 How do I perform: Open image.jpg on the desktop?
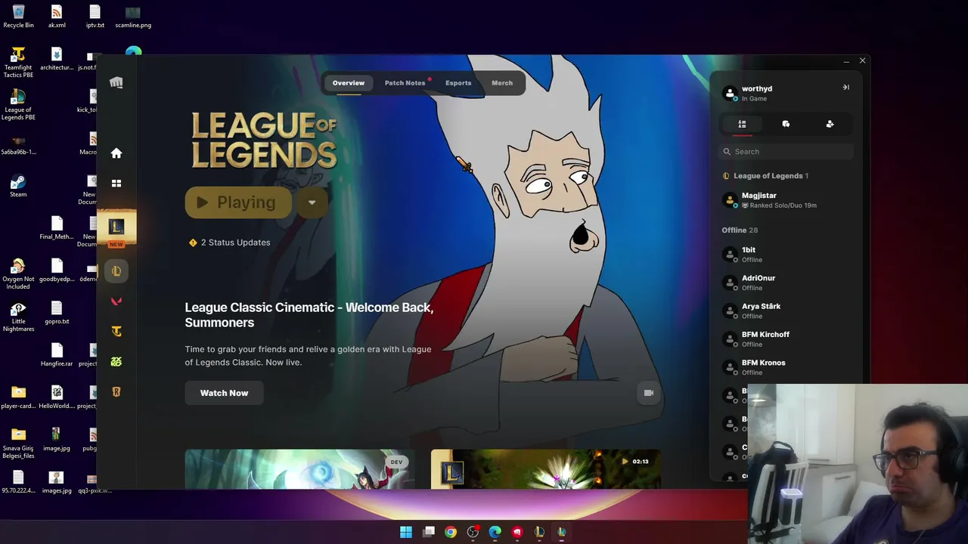[57, 440]
